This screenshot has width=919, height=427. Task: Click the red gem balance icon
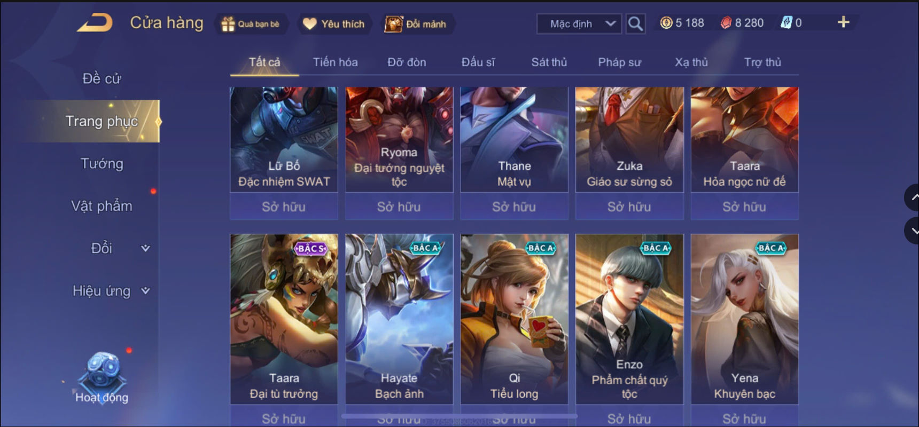(x=726, y=22)
